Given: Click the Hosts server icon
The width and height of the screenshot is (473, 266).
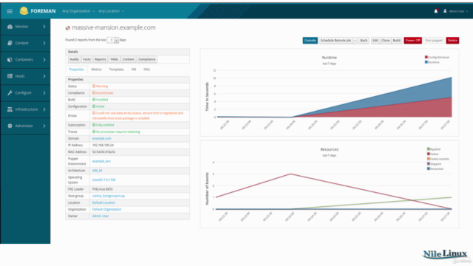Looking at the screenshot, I should (x=10, y=76).
